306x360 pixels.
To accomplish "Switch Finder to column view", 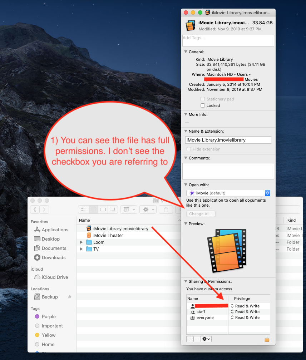I will (x=103, y=209).
